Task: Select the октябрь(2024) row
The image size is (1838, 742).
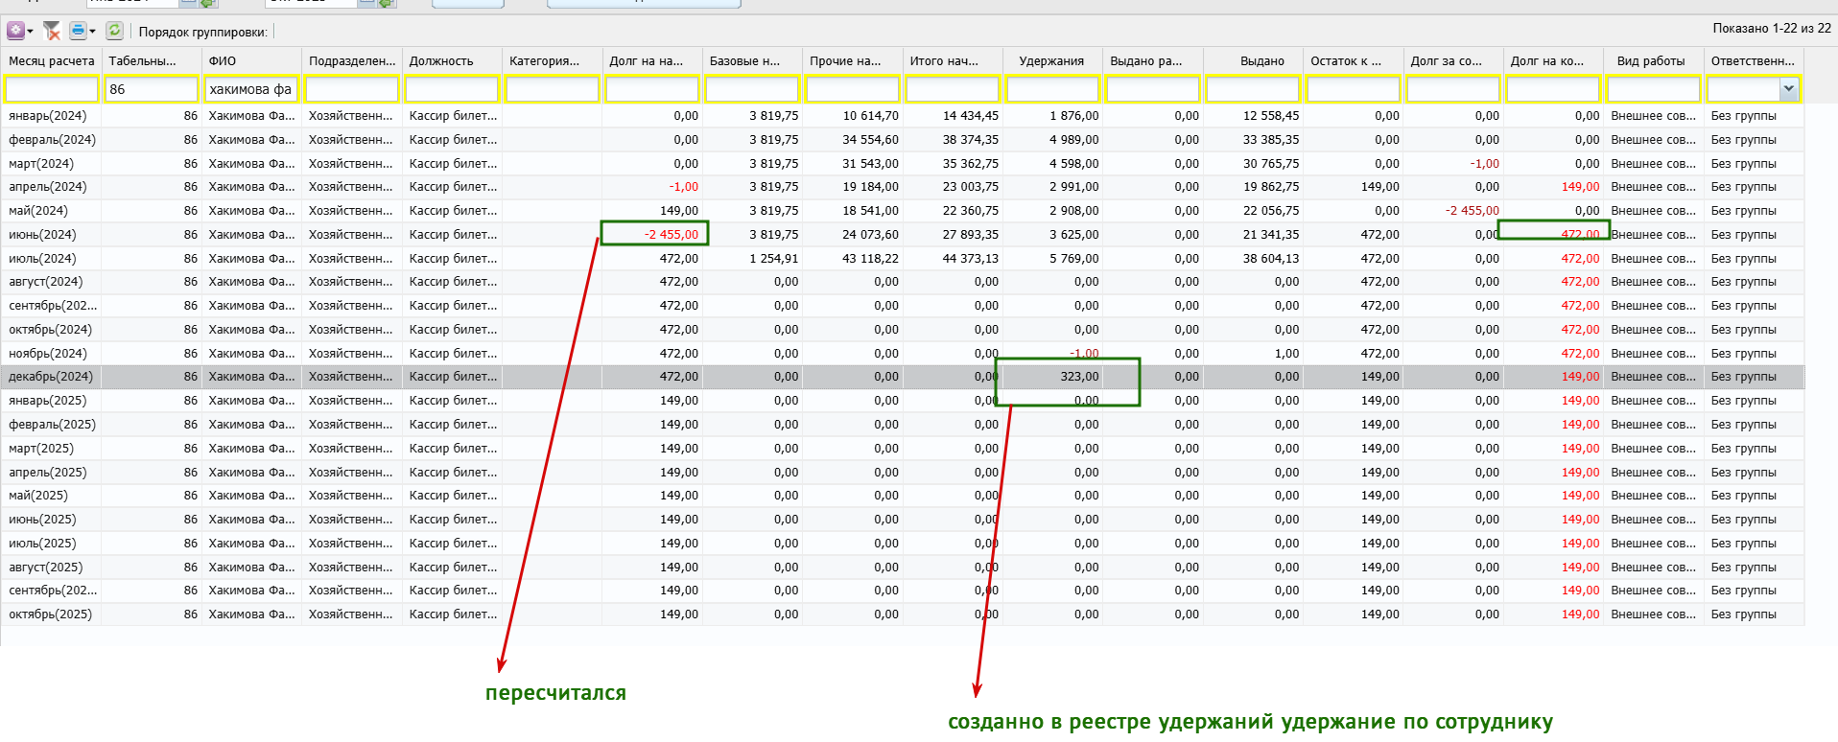Action: click(x=903, y=330)
